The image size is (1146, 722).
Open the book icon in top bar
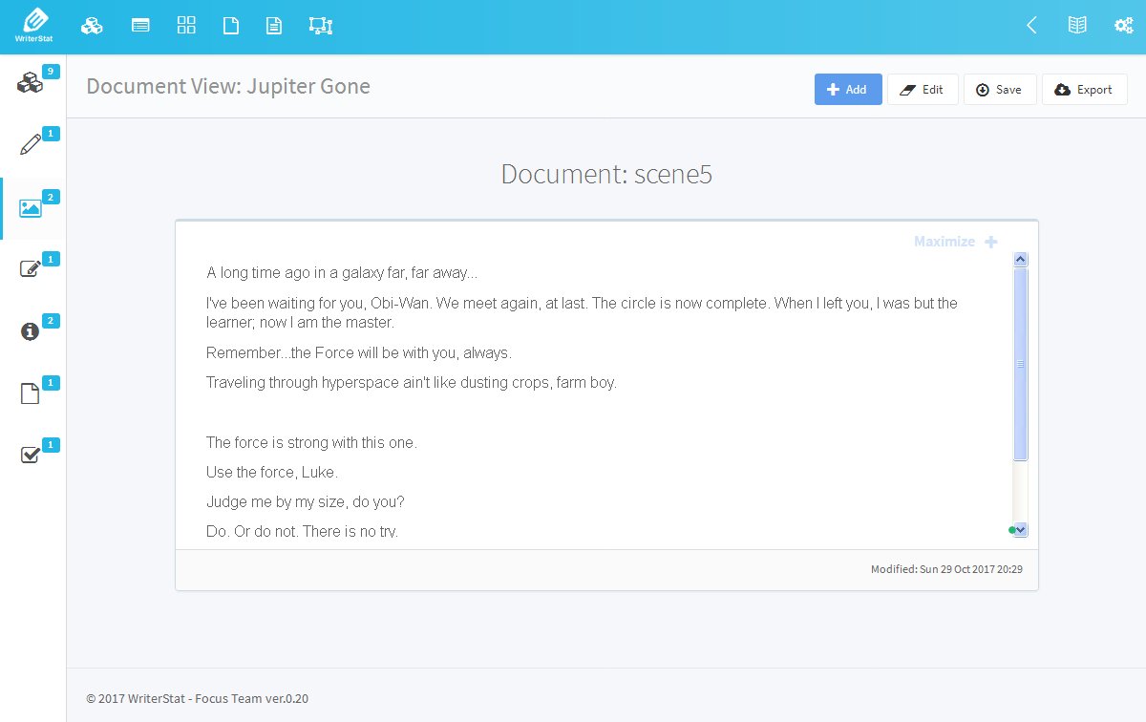pos(1077,26)
